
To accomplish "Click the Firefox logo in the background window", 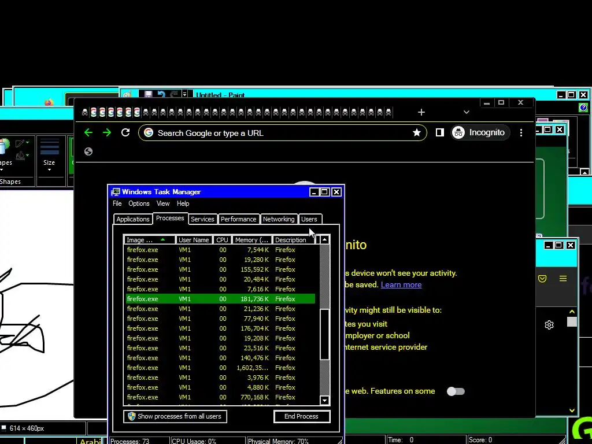I will tap(49, 102).
